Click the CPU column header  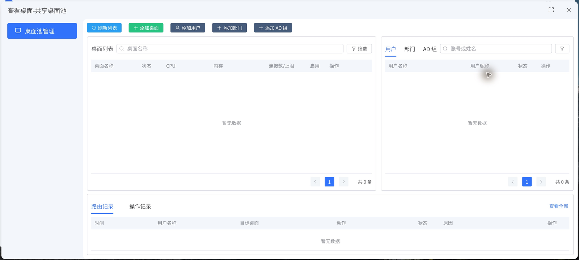click(171, 66)
